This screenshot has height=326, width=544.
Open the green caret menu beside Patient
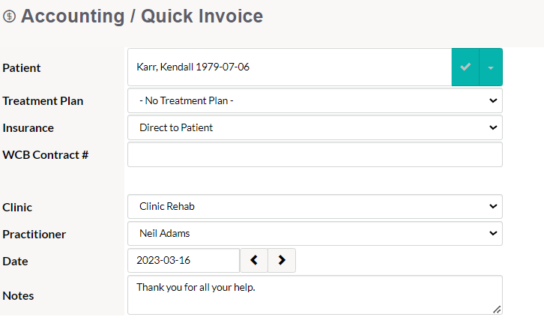tap(491, 67)
